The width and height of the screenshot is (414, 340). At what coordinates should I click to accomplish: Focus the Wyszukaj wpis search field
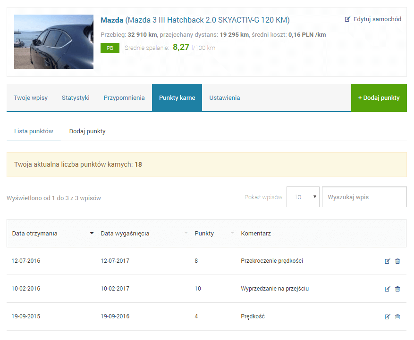pos(364,197)
